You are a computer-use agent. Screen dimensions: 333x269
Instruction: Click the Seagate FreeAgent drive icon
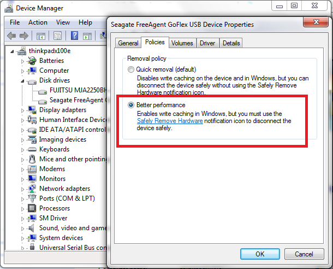click(43, 102)
